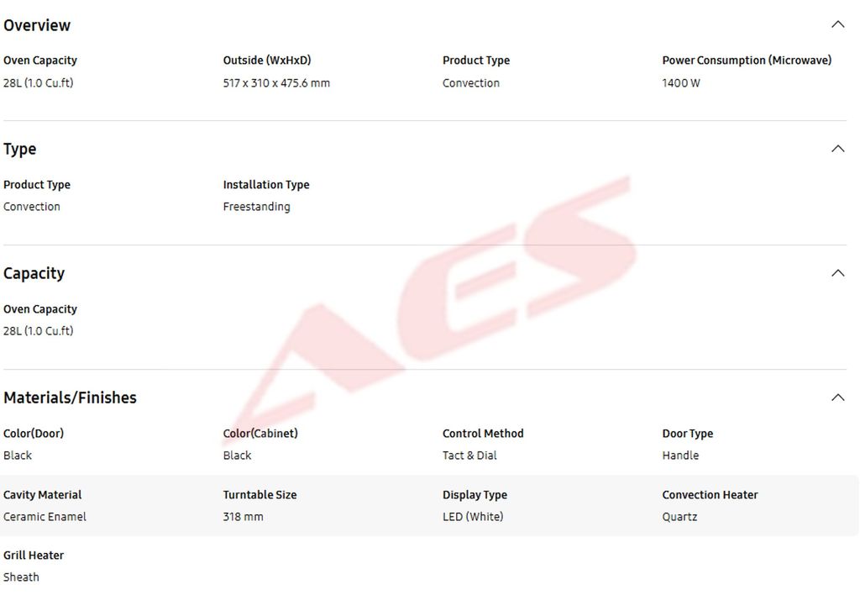Select the Grill Heater label
This screenshot has height=611, width=860.
click(34, 556)
